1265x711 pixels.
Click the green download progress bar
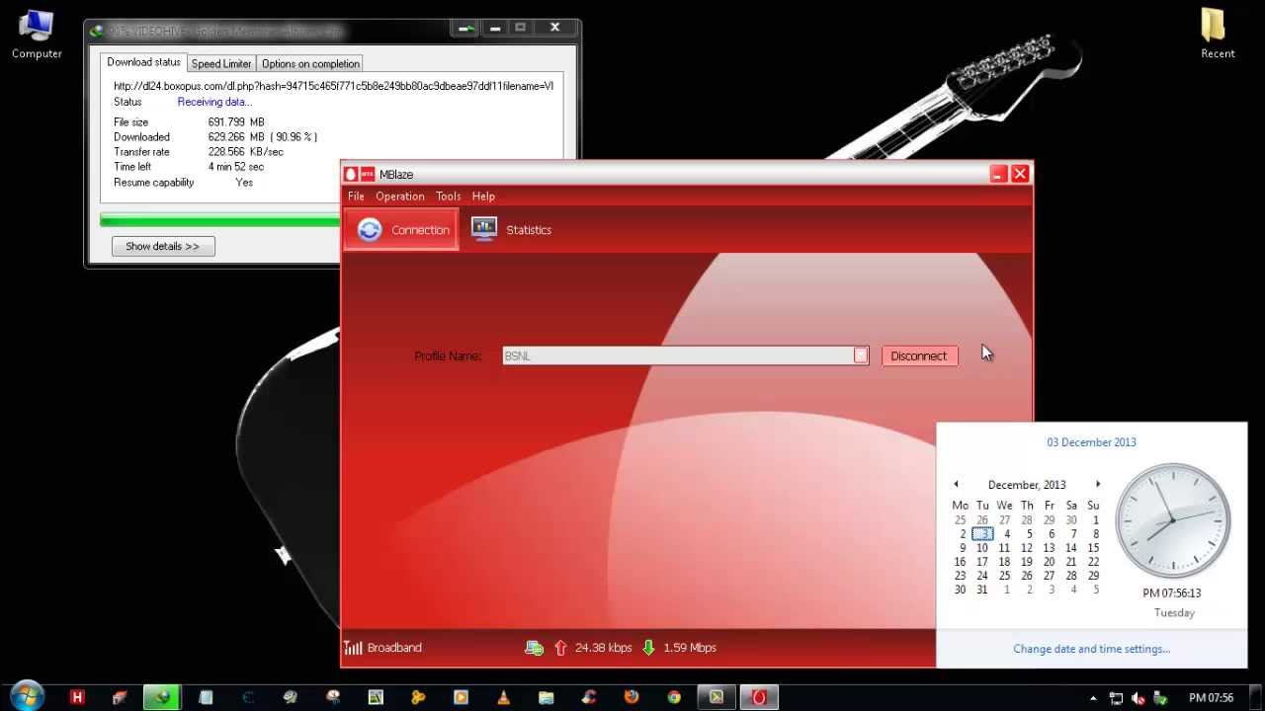(x=219, y=221)
